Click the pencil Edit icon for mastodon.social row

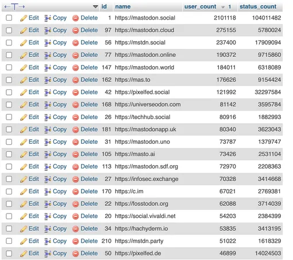[24, 18]
